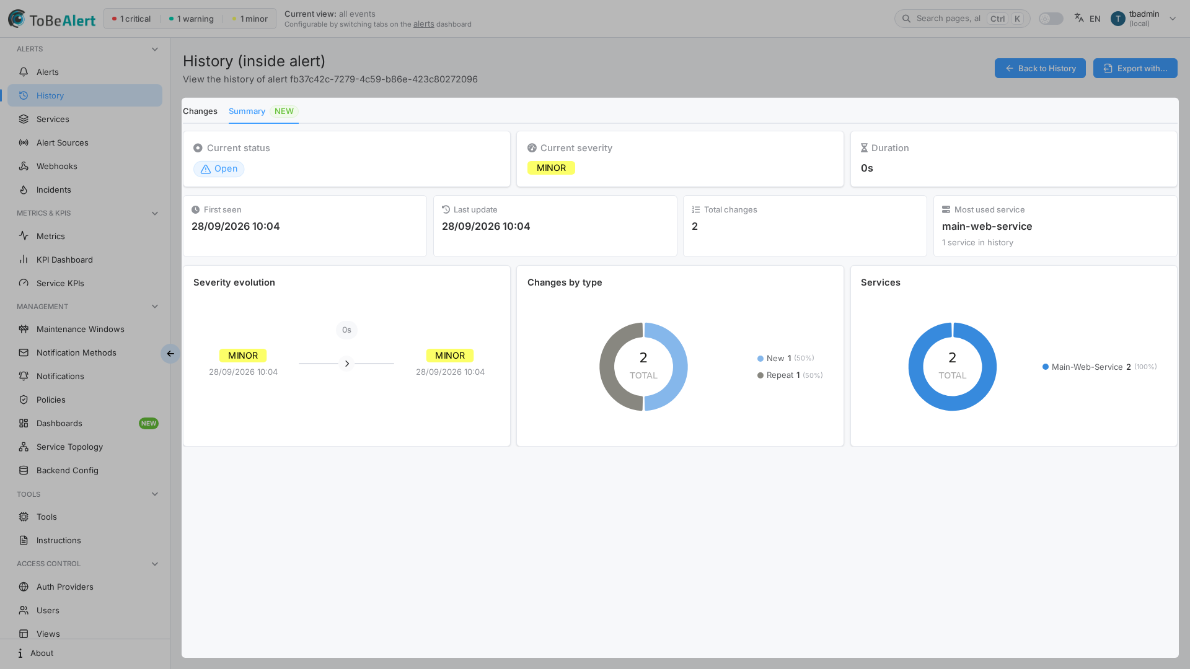
Task: Click the Repeat legend entry
Action: [790, 375]
